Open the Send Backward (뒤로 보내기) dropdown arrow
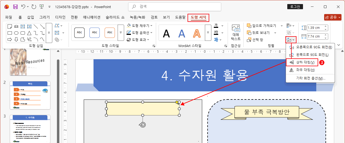The height and width of the screenshot is (143, 345). pyautogui.click(x=275, y=33)
